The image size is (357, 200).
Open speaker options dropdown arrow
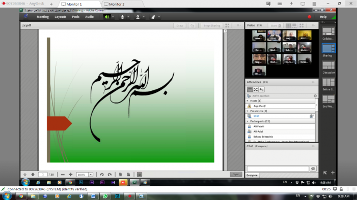[x=113, y=17]
